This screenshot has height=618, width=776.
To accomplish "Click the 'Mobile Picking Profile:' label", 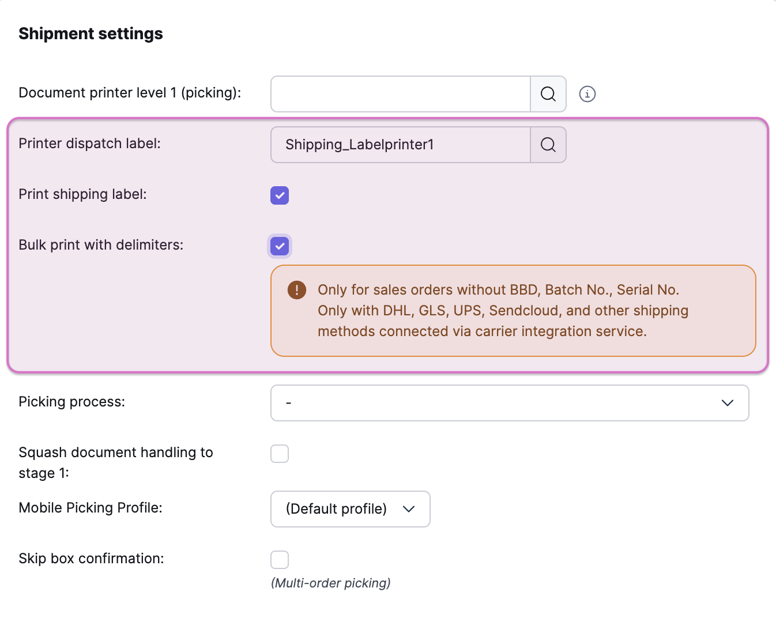I will point(91,508).
